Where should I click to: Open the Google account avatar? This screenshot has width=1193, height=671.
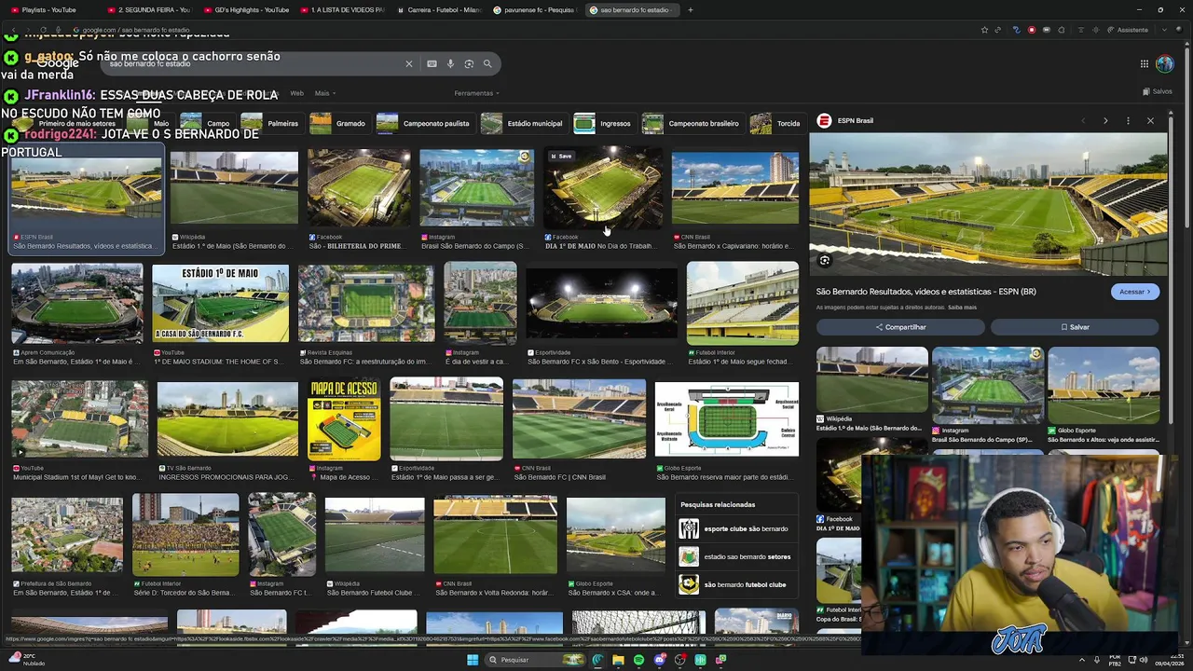click(x=1165, y=63)
